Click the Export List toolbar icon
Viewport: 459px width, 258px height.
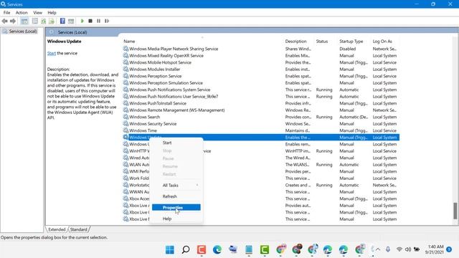point(52,21)
